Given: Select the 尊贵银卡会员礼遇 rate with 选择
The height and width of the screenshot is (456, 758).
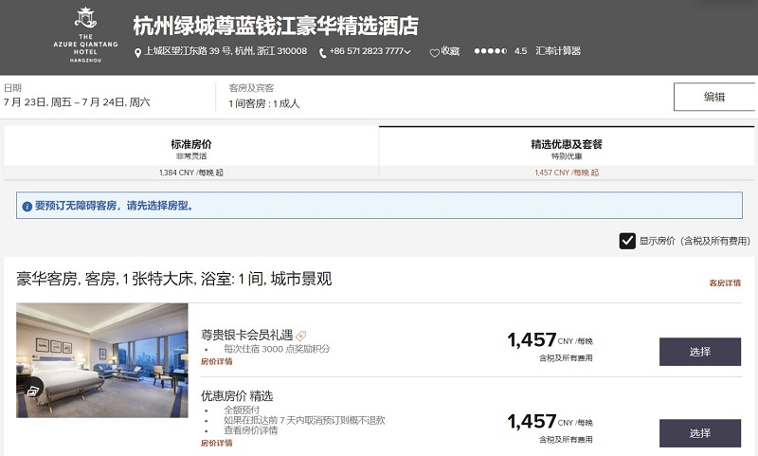Looking at the screenshot, I should (x=700, y=352).
